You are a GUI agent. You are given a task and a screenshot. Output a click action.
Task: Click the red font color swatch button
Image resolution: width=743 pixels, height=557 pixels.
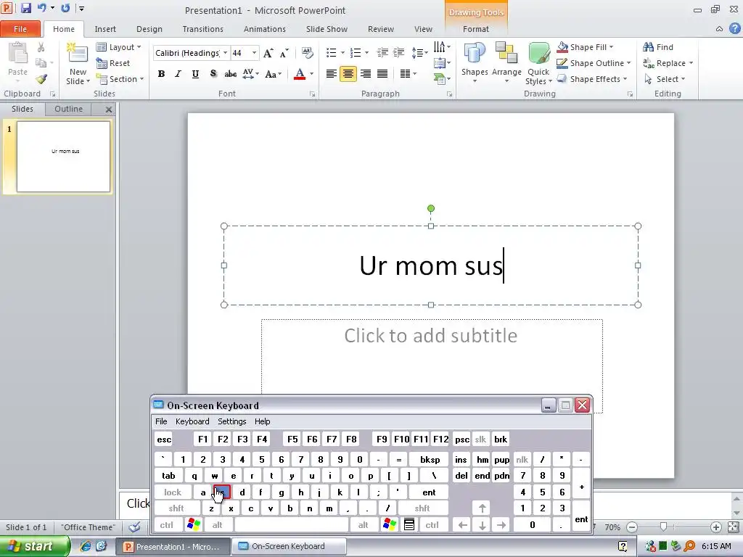point(300,74)
